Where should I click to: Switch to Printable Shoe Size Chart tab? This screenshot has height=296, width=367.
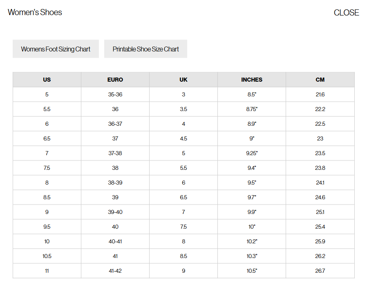click(145, 49)
